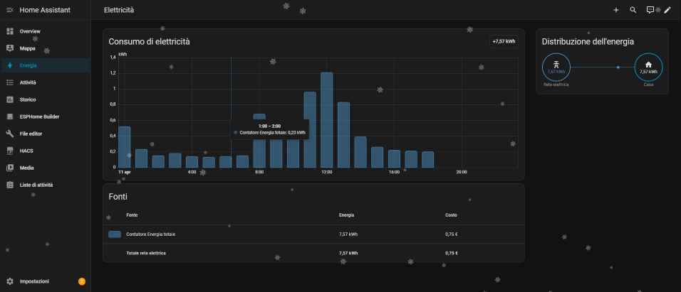Click the tallest bar at 12:00
The height and width of the screenshot is (292, 681).
pos(327,119)
